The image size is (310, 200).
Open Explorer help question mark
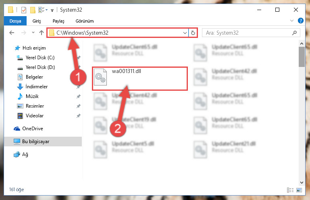pos(300,21)
